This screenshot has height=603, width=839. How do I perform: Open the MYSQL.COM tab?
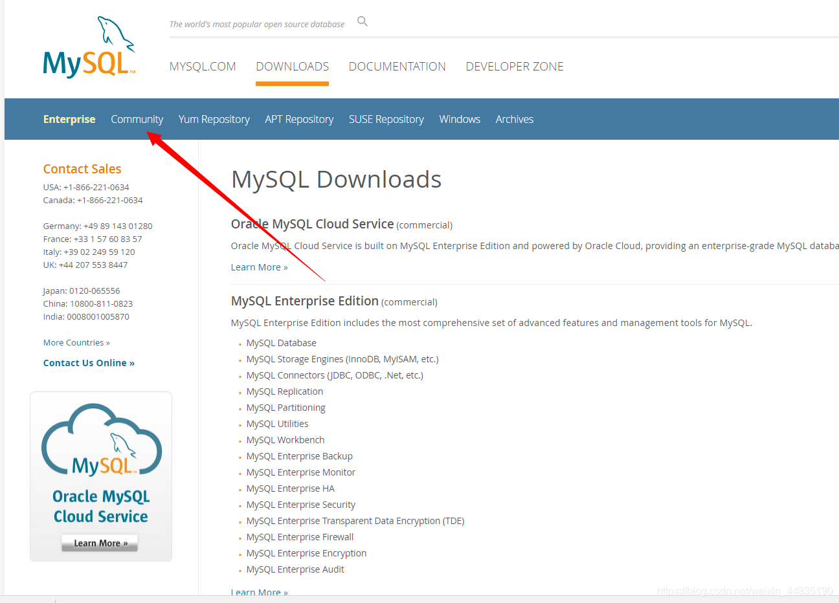click(x=203, y=67)
